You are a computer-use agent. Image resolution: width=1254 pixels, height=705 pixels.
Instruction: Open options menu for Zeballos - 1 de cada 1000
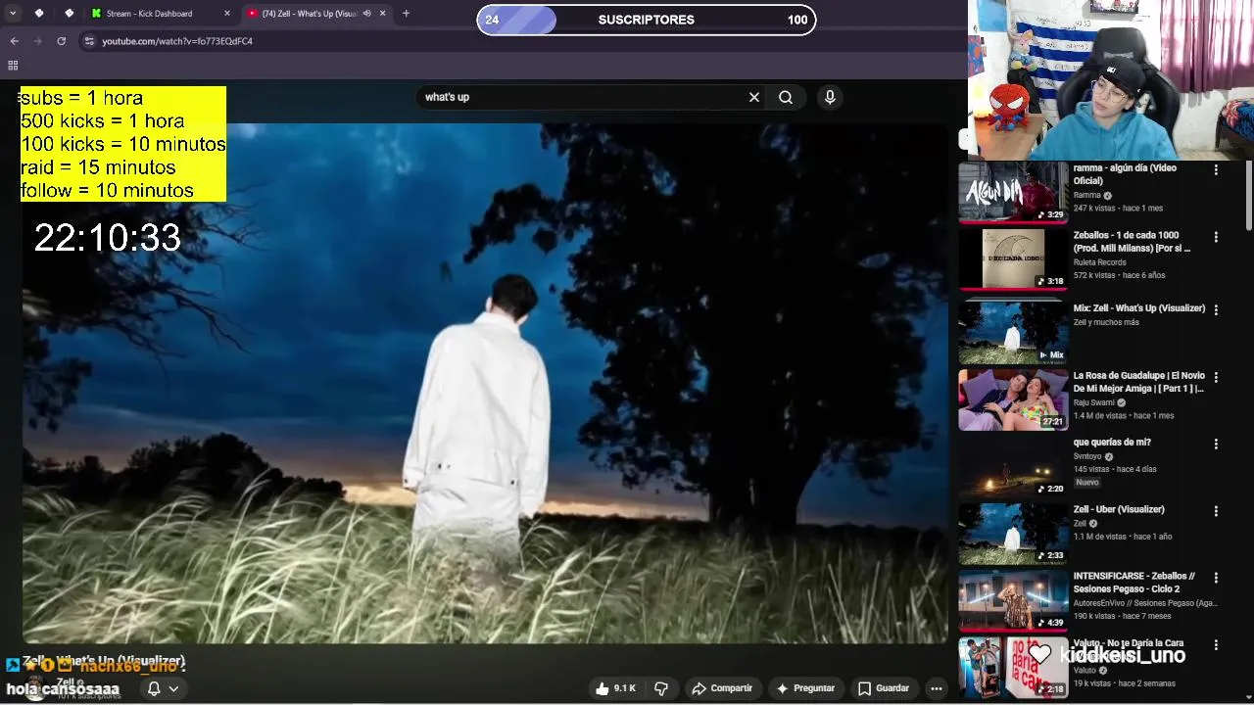(x=1216, y=237)
